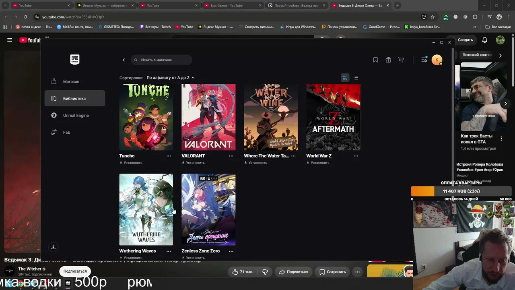
Task: Open the Twitch bookmark Все игры
Action: point(155,27)
